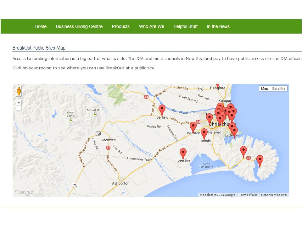Select the Waimakariri River label
Image resolution: width=302 pixels, height=226 pixels.
[183, 112]
